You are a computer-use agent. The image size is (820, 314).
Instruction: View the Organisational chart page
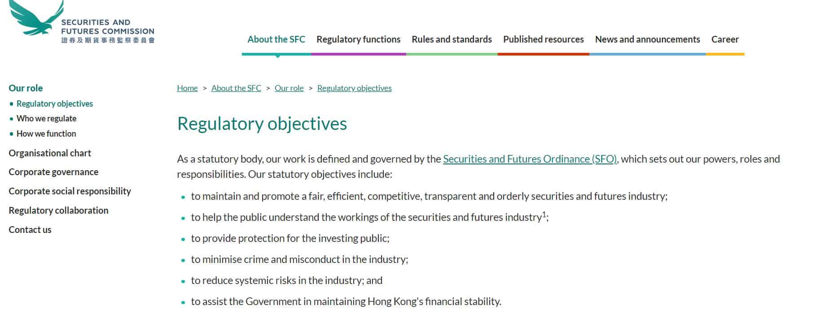pyautogui.click(x=49, y=153)
